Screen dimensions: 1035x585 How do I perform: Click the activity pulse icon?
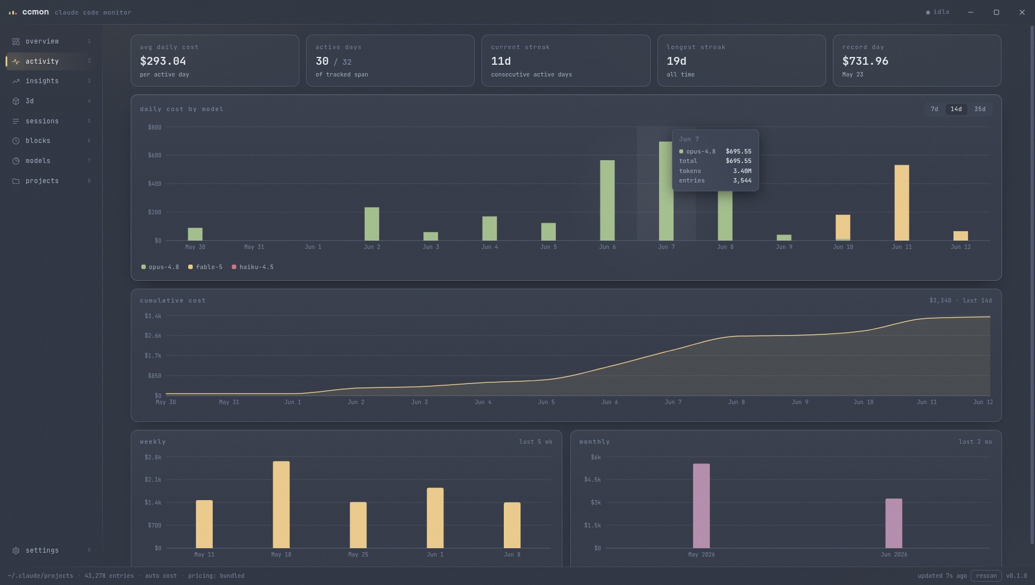point(16,61)
